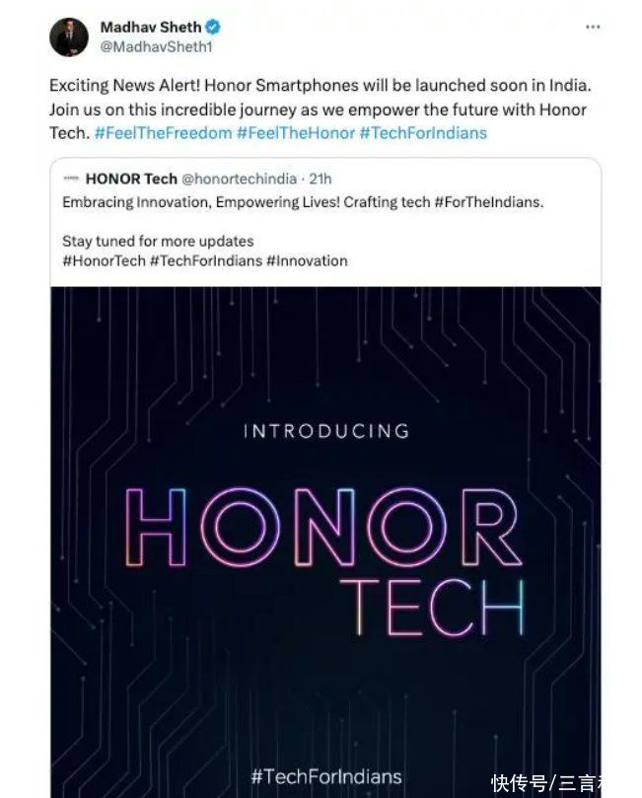Select the #Innovation hashtag
Screen dimensions: 642x798
pyautogui.click(x=307, y=260)
